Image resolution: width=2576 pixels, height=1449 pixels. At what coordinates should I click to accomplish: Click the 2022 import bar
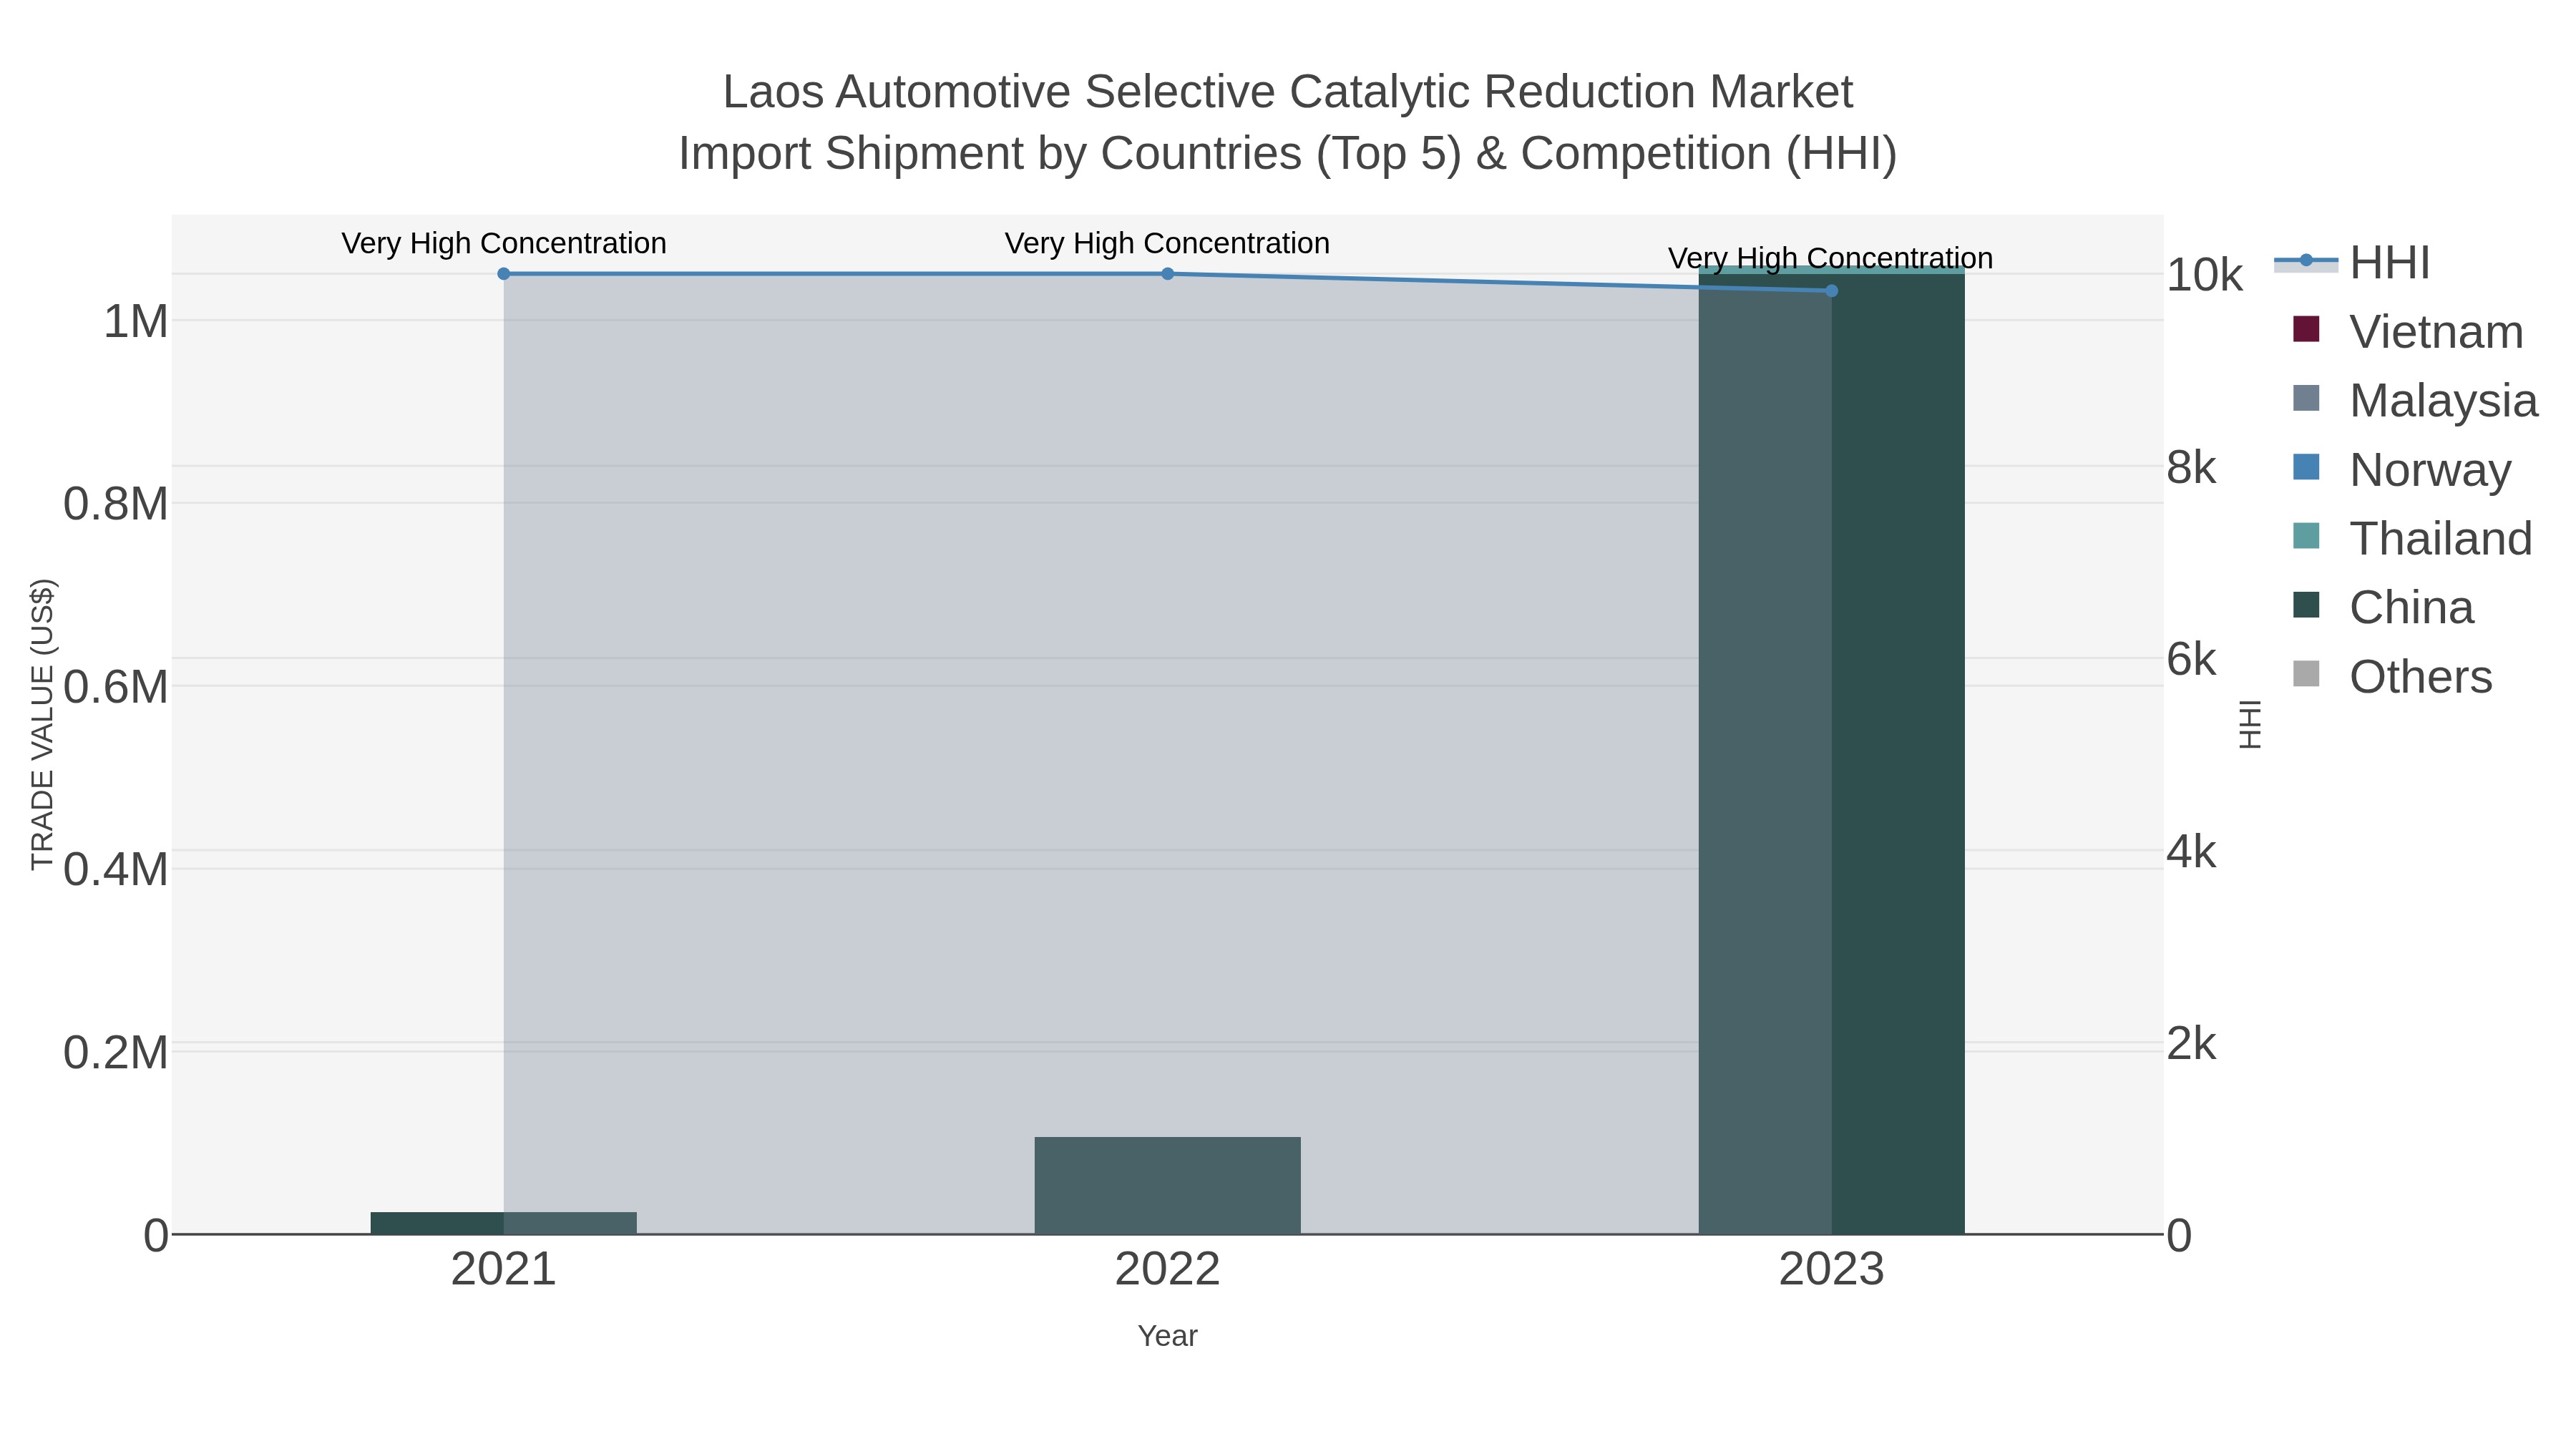1167,1186
